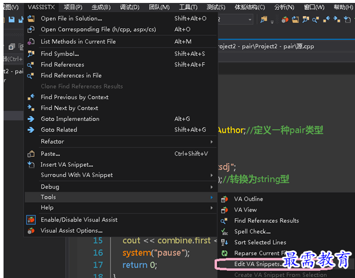Click the List Methods in Current File icon
Screen dimensions: 355x278
(x=31, y=41)
